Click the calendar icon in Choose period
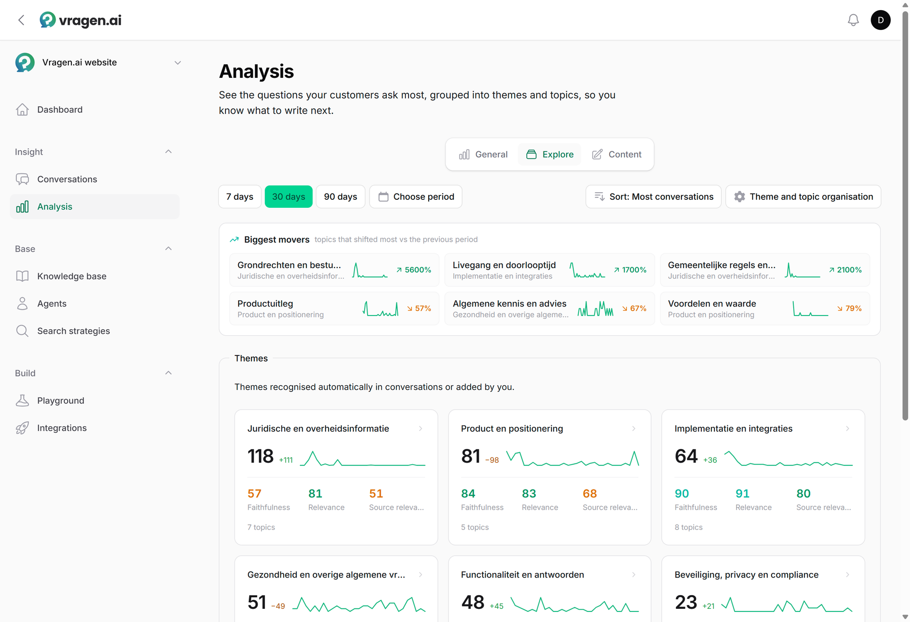This screenshot has width=910, height=622. click(384, 197)
